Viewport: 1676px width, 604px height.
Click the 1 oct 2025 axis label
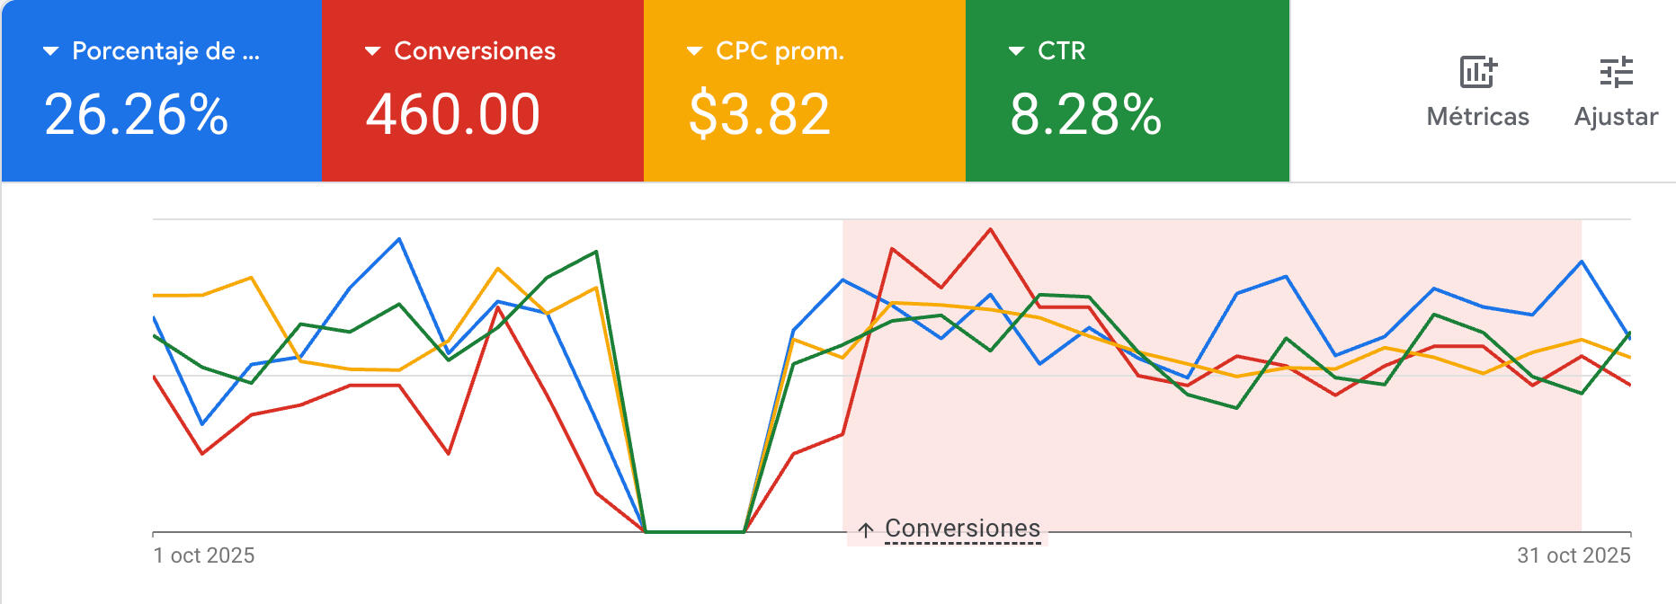coord(204,555)
